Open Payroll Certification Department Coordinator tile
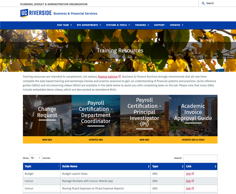Screen dimensions: 236x194 [96, 115]
